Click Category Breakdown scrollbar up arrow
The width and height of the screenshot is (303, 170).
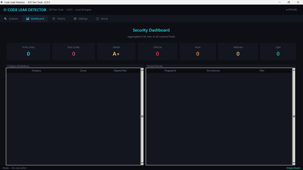(142, 69)
